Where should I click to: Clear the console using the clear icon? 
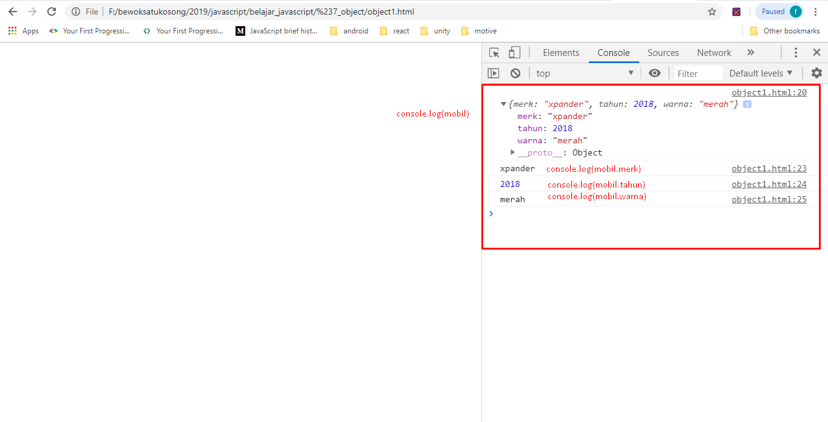515,73
